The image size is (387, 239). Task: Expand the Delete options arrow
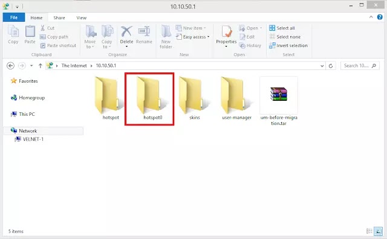click(x=126, y=47)
